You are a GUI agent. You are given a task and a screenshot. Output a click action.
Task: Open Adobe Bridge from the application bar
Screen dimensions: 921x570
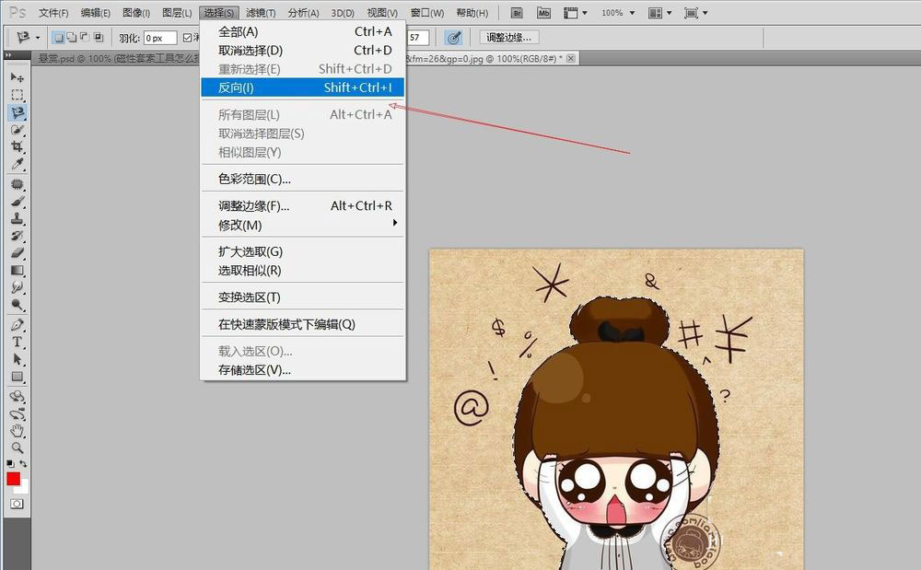click(517, 12)
